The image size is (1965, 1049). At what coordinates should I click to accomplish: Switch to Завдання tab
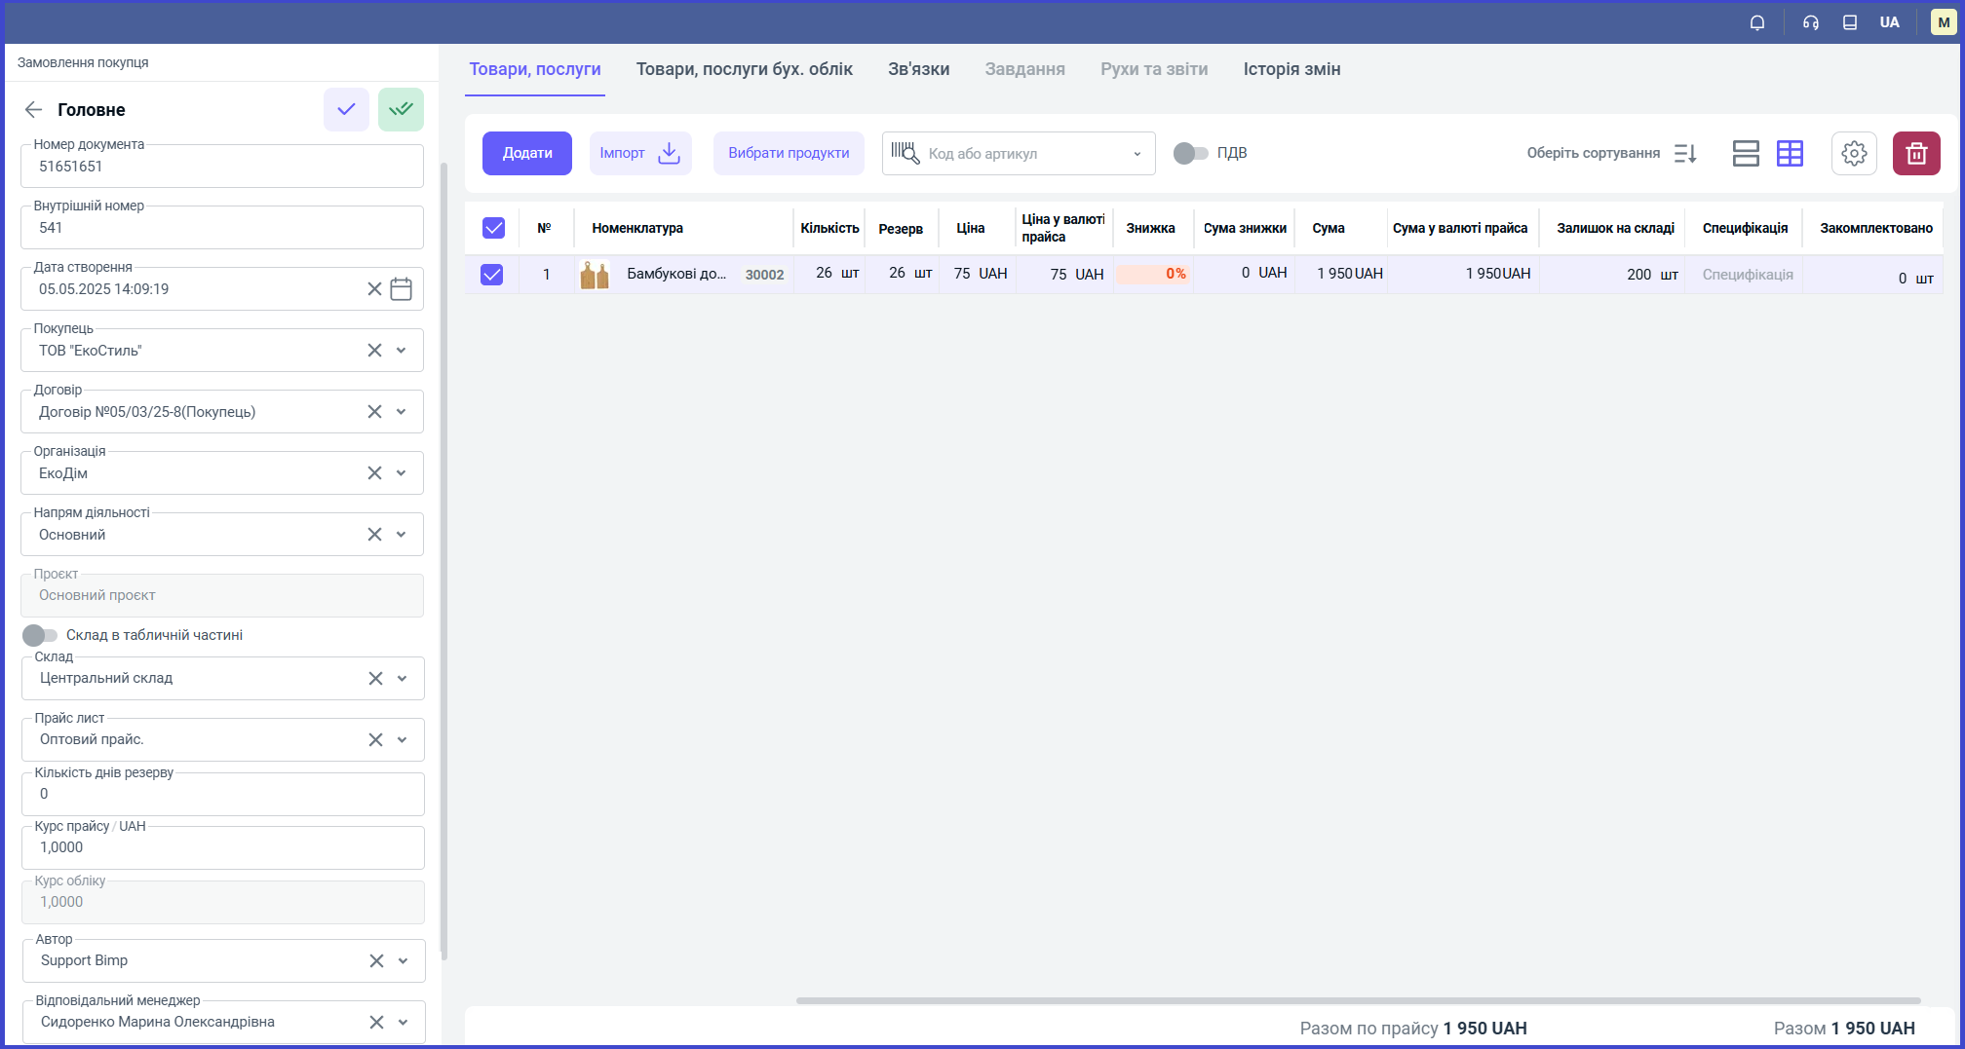point(1024,69)
